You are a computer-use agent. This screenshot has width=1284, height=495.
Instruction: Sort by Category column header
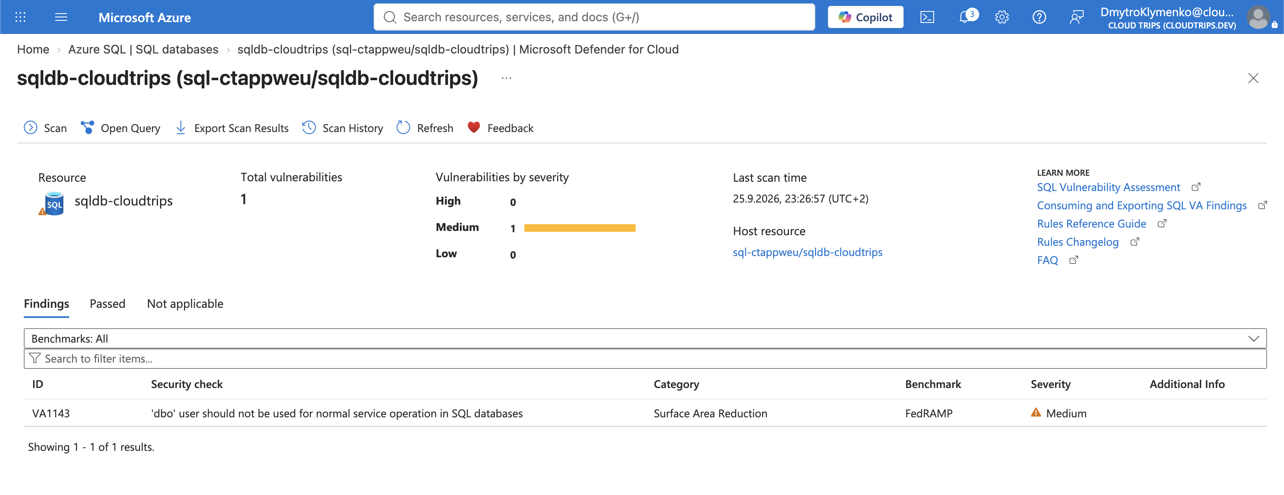(676, 384)
